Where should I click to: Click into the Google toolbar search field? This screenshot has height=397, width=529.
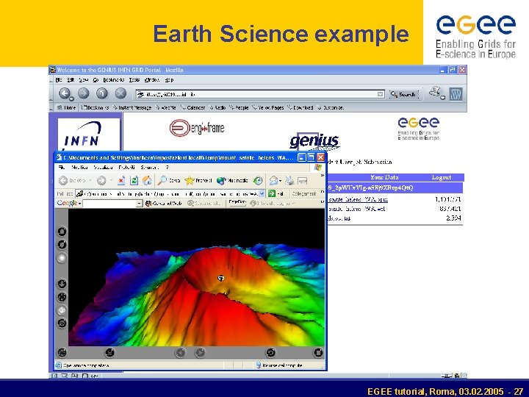click(109, 203)
